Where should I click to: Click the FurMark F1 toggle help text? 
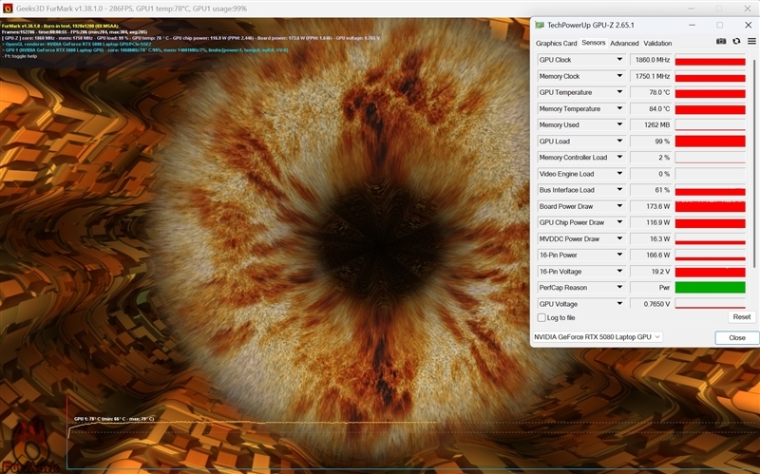(x=19, y=56)
